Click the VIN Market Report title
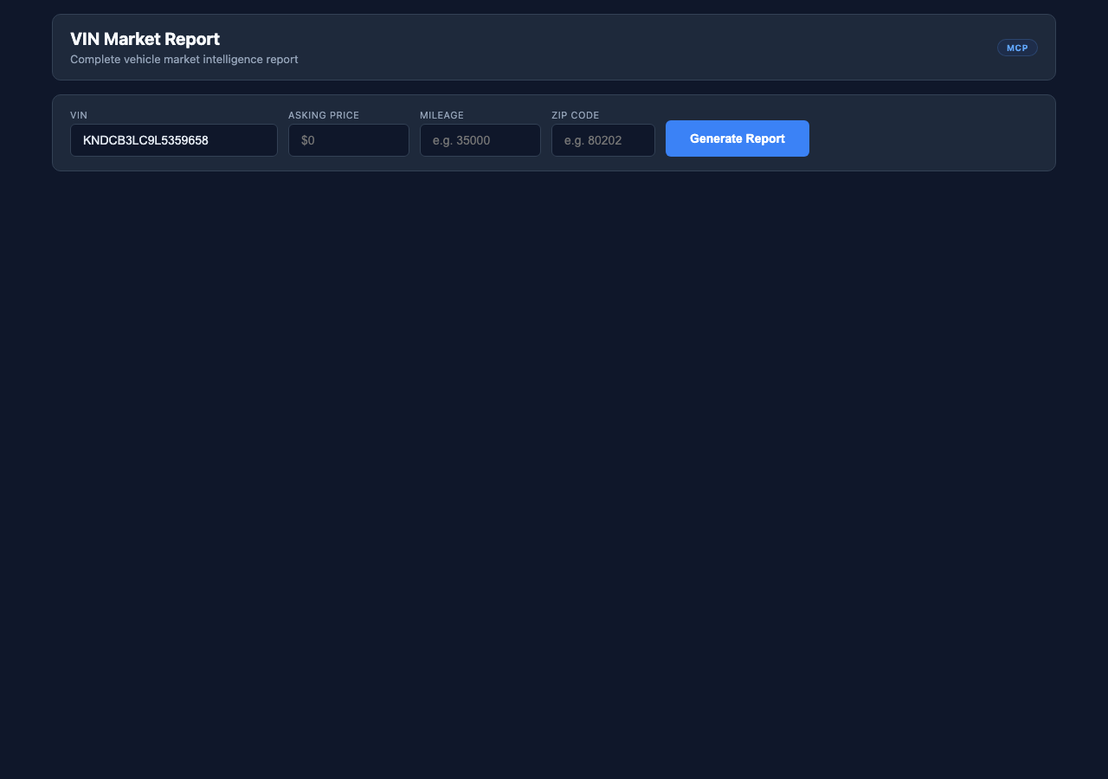The height and width of the screenshot is (779, 1108). point(145,39)
